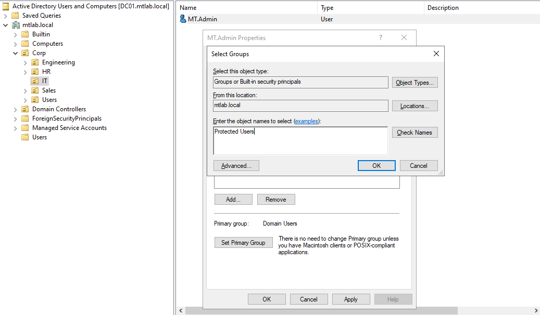Click the horizontal scrollbar left arrow
This screenshot has height=315, width=540.
pyautogui.click(x=181, y=310)
